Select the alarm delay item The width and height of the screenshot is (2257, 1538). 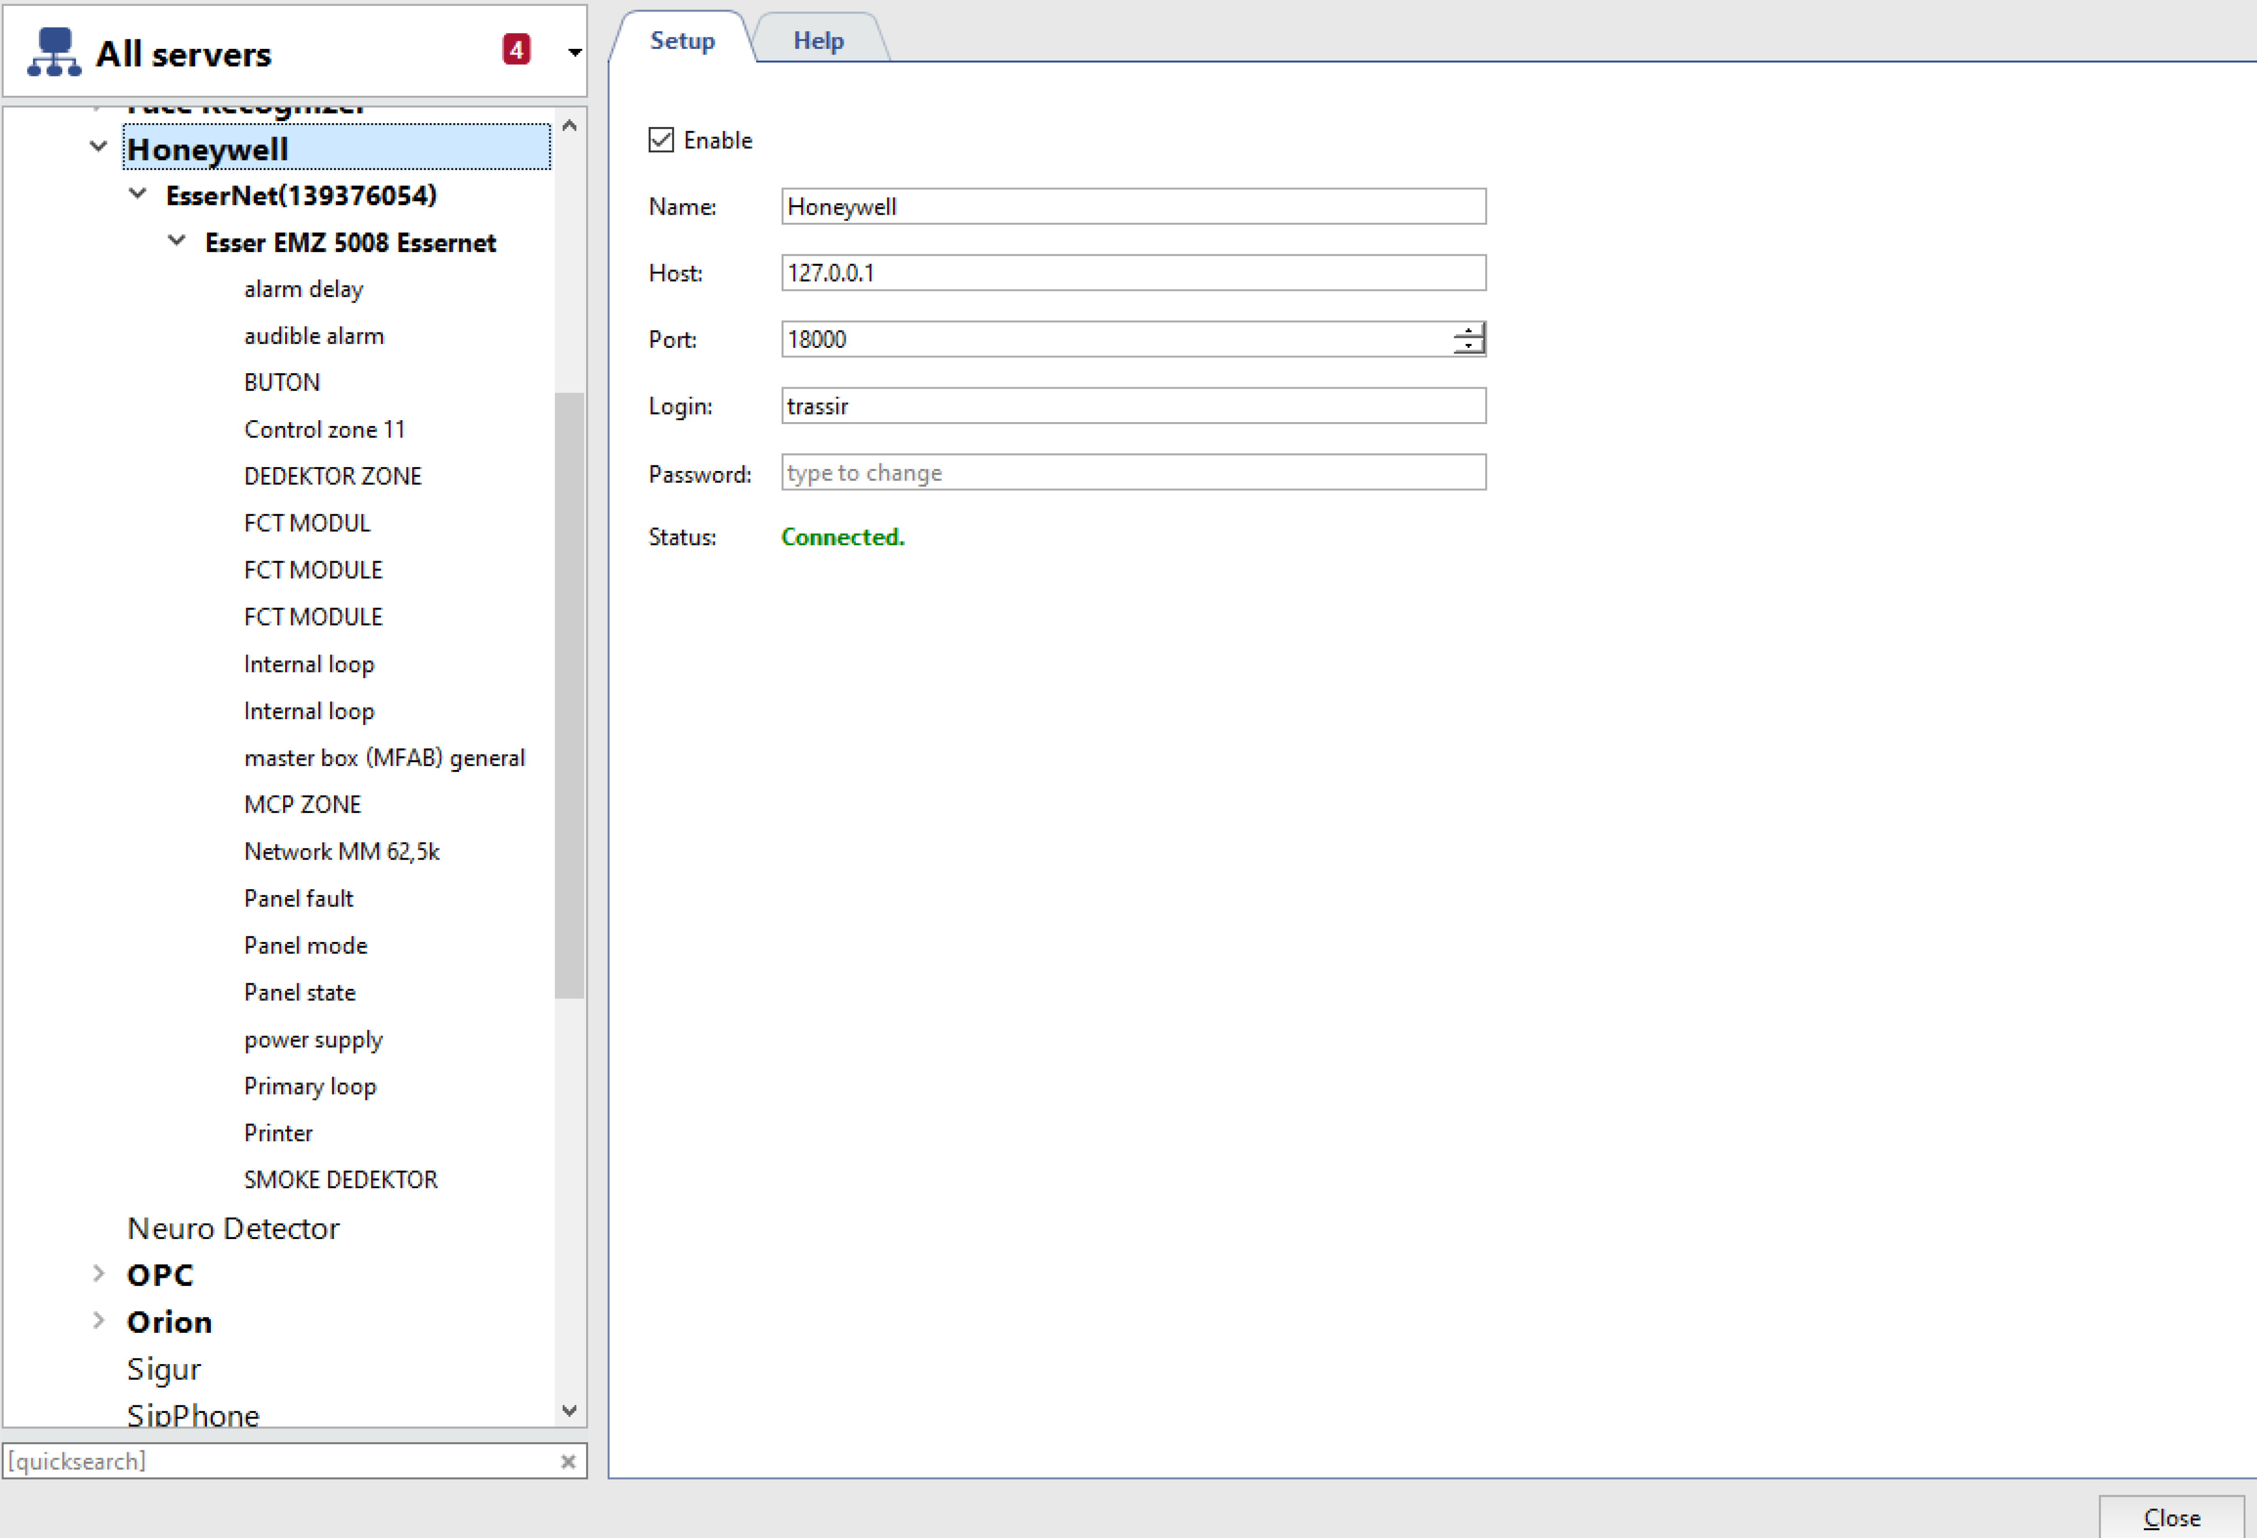(x=304, y=289)
